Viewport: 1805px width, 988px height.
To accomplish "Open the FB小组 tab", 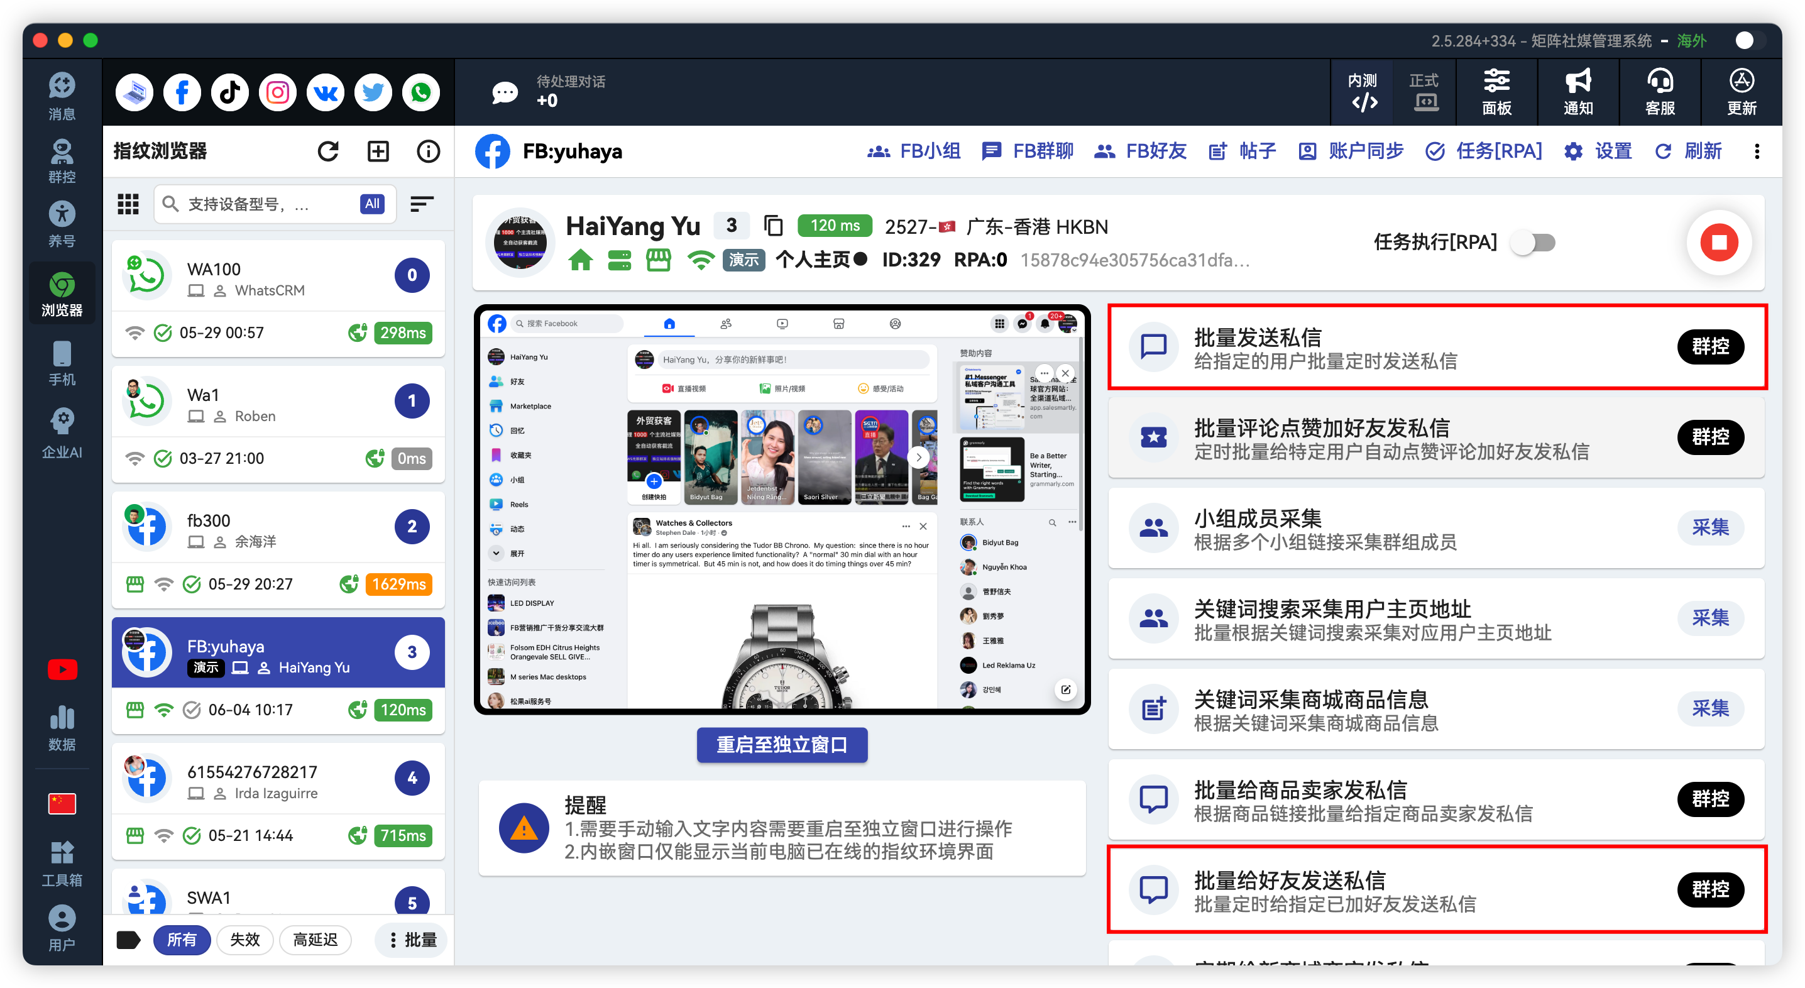I will click(x=914, y=151).
